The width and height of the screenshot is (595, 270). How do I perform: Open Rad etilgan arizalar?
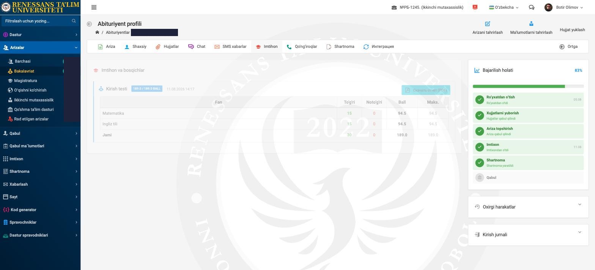(x=31, y=119)
